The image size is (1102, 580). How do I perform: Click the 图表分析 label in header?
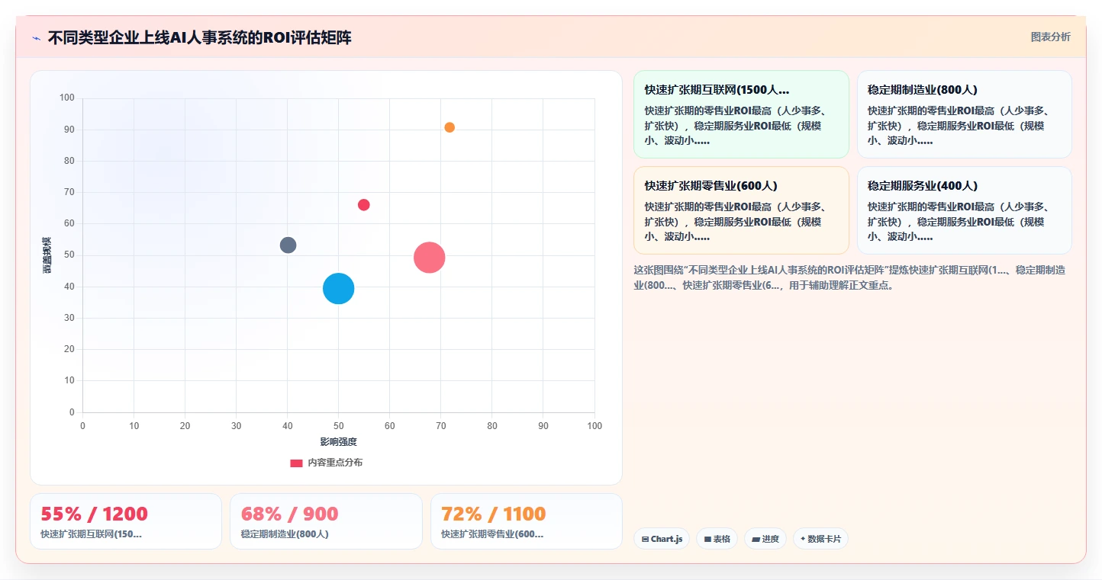[x=1050, y=37]
